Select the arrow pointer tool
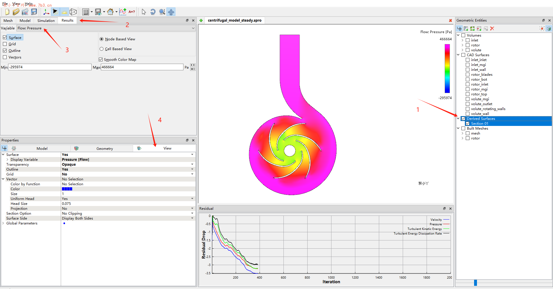This screenshot has height=289, width=553. (x=144, y=12)
